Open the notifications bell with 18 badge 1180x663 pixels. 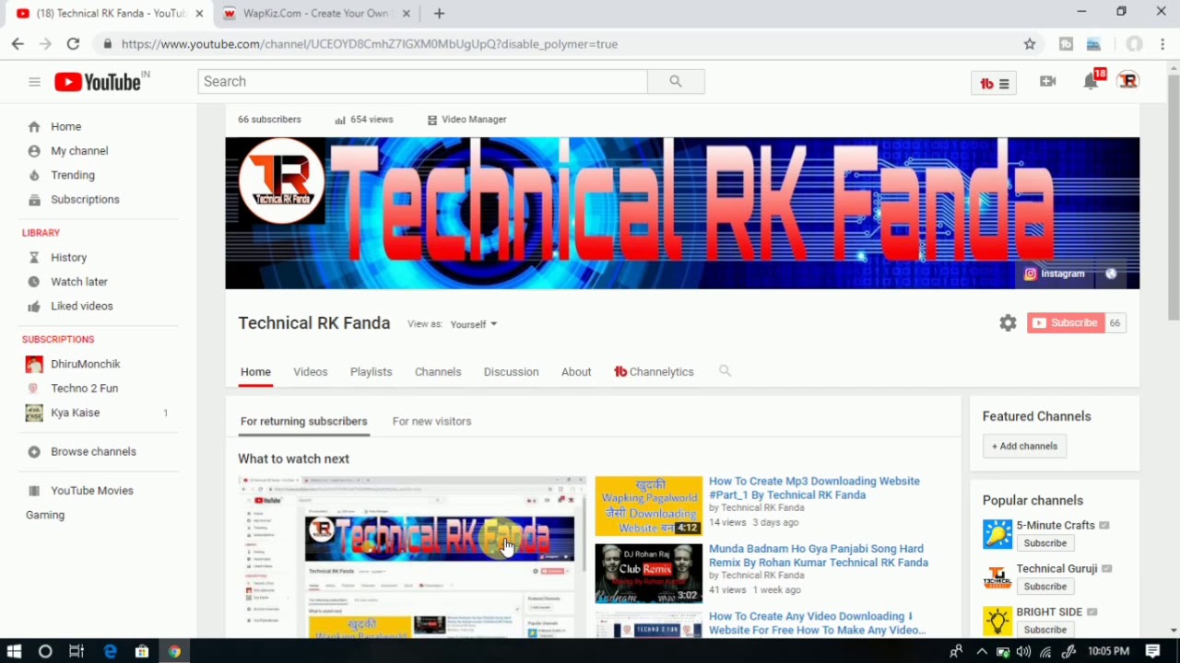[x=1091, y=80]
